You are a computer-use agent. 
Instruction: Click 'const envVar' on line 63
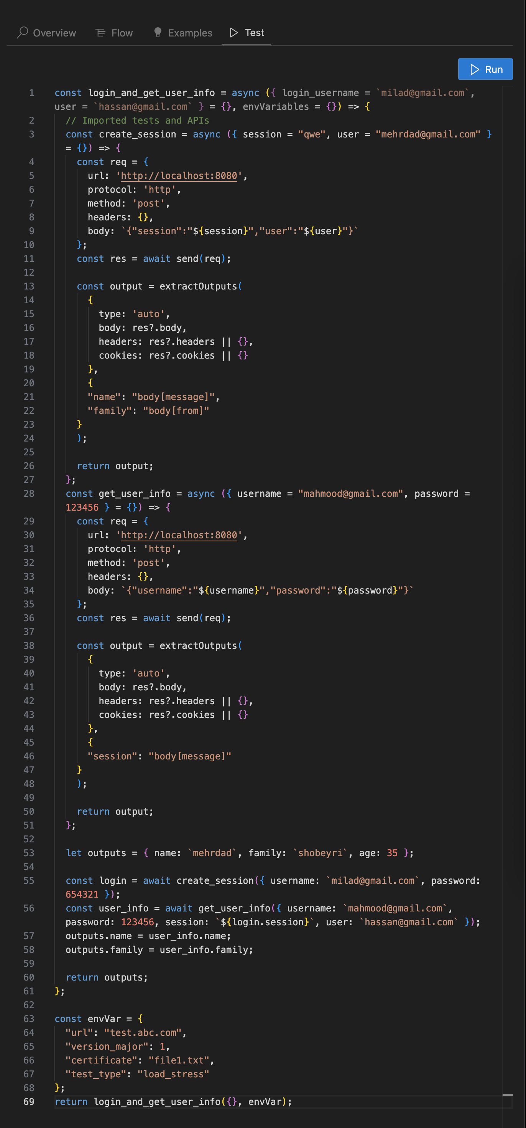point(87,1019)
